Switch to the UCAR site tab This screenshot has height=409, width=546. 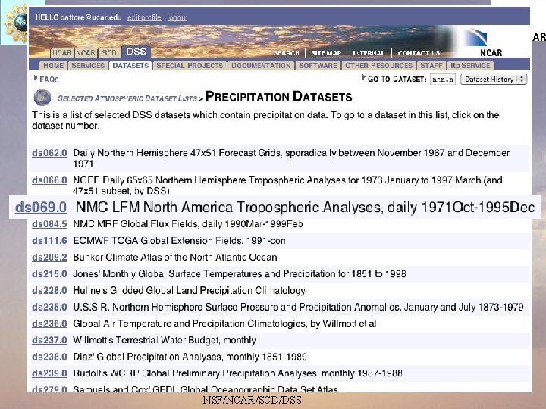point(62,53)
